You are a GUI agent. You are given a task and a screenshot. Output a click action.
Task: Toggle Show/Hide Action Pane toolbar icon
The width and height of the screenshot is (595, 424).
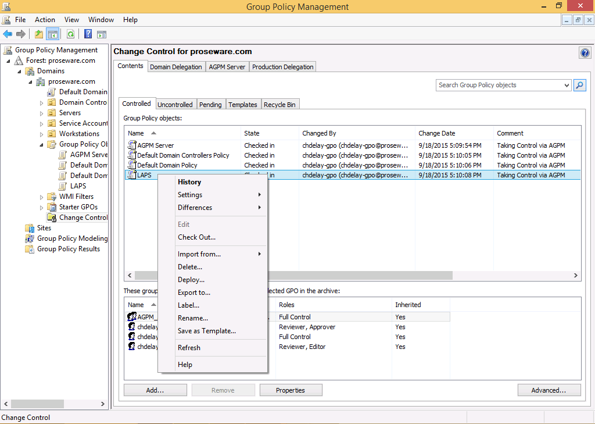pos(102,34)
